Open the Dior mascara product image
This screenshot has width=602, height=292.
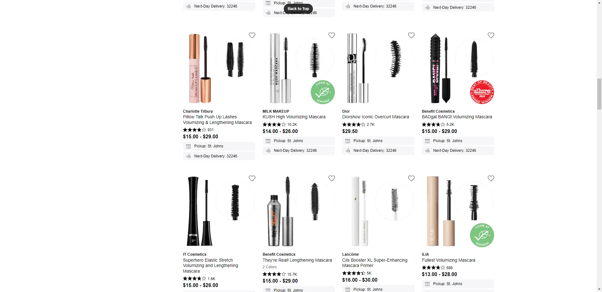(378, 69)
